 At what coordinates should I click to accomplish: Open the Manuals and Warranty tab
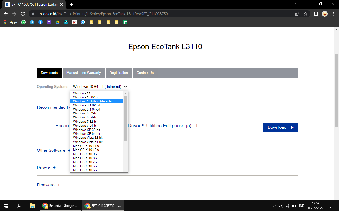click(x=84, y=73)
